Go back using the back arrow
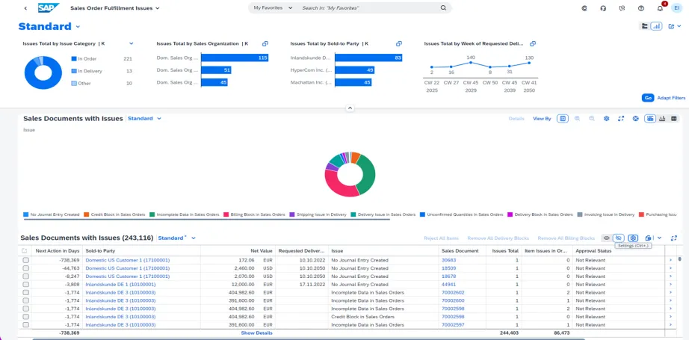Screen dimensions: 689x340 [x=25, y=8]
